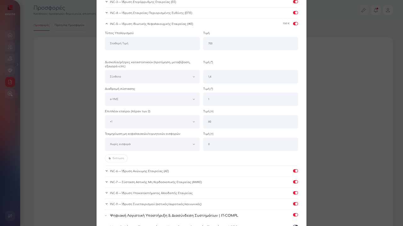
Task: Open the home dashboard from the sidebar
Action: pos(10,35)
